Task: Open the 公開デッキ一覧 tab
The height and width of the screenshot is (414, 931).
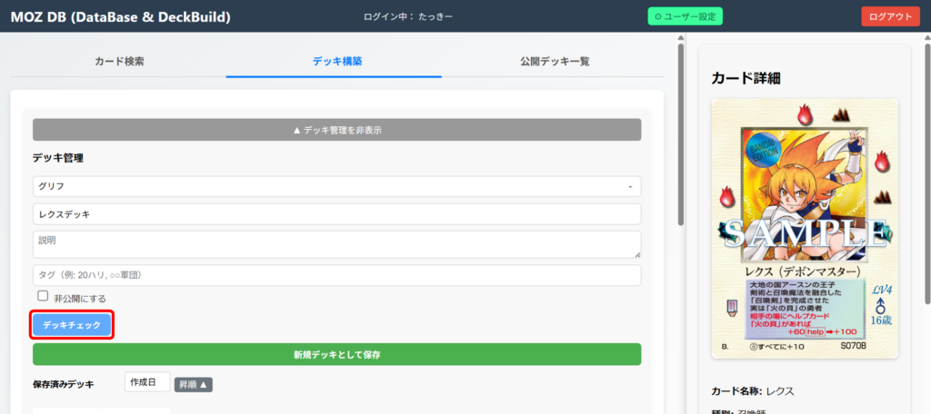Action: [x=555, y=62]
